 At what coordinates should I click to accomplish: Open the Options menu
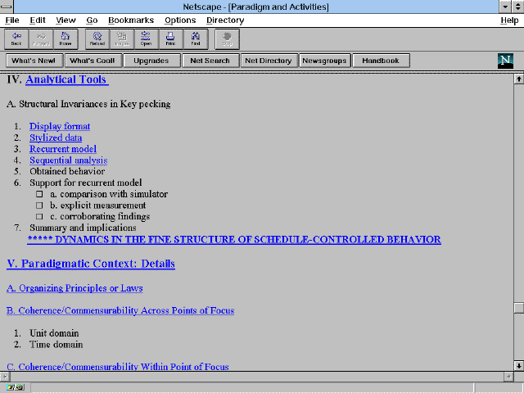tap(180, 20)
